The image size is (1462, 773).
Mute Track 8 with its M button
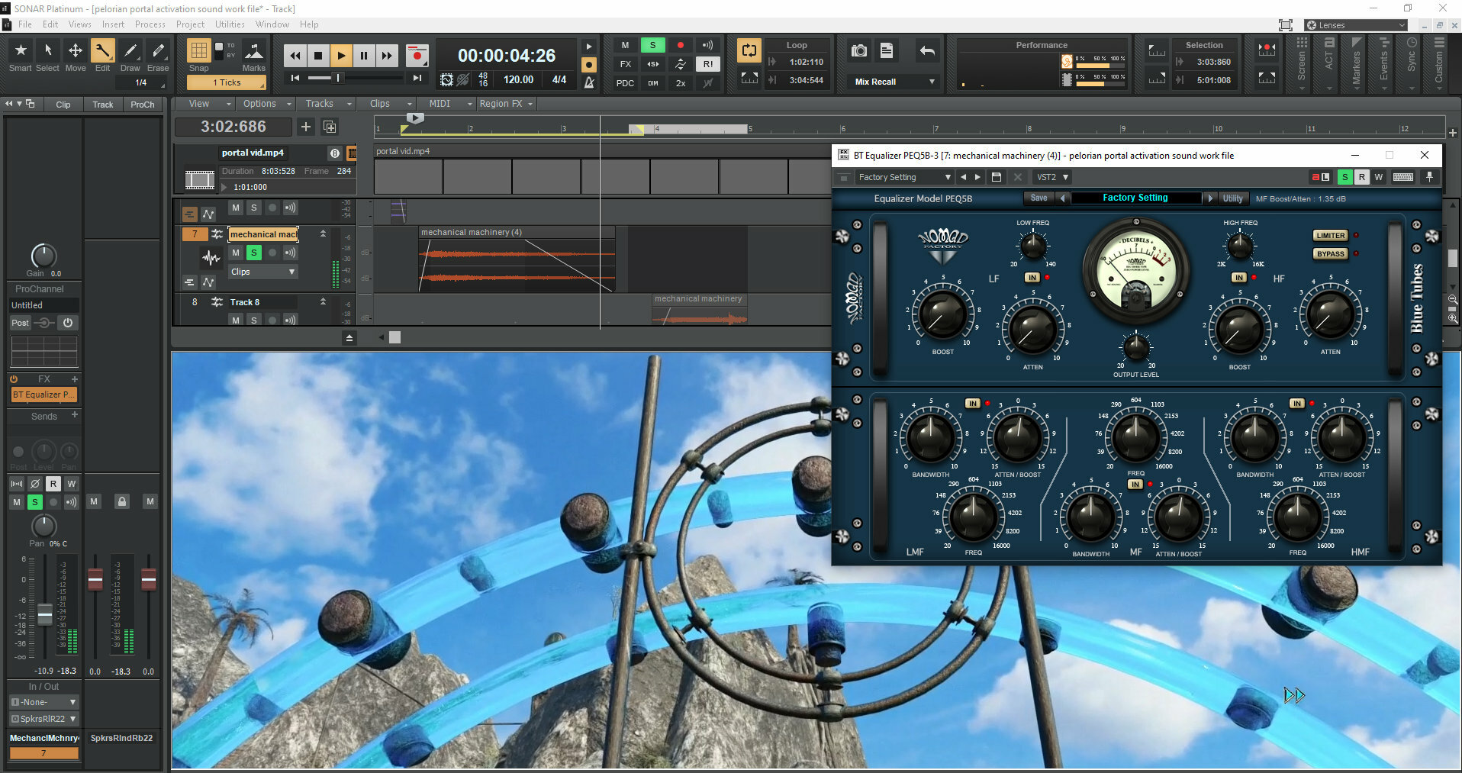pos(236,320)
